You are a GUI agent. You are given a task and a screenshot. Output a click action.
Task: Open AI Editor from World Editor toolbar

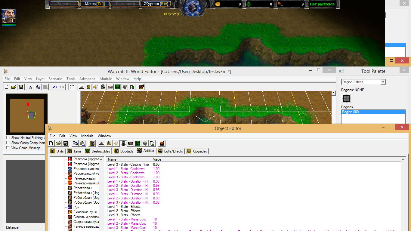(117, 87)
